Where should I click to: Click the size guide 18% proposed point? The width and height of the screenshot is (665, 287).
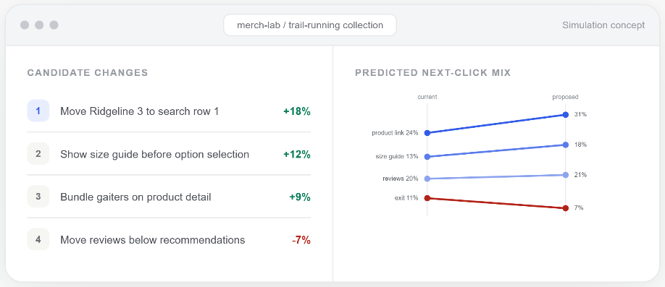tap(565, 145)
